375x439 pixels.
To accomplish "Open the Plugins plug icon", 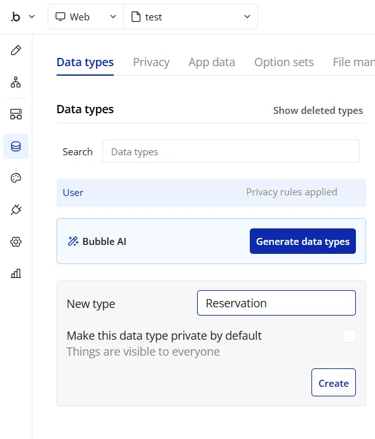I will (x=16, y=210).
